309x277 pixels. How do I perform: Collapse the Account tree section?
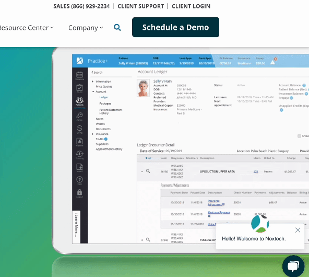pos(93,91)
